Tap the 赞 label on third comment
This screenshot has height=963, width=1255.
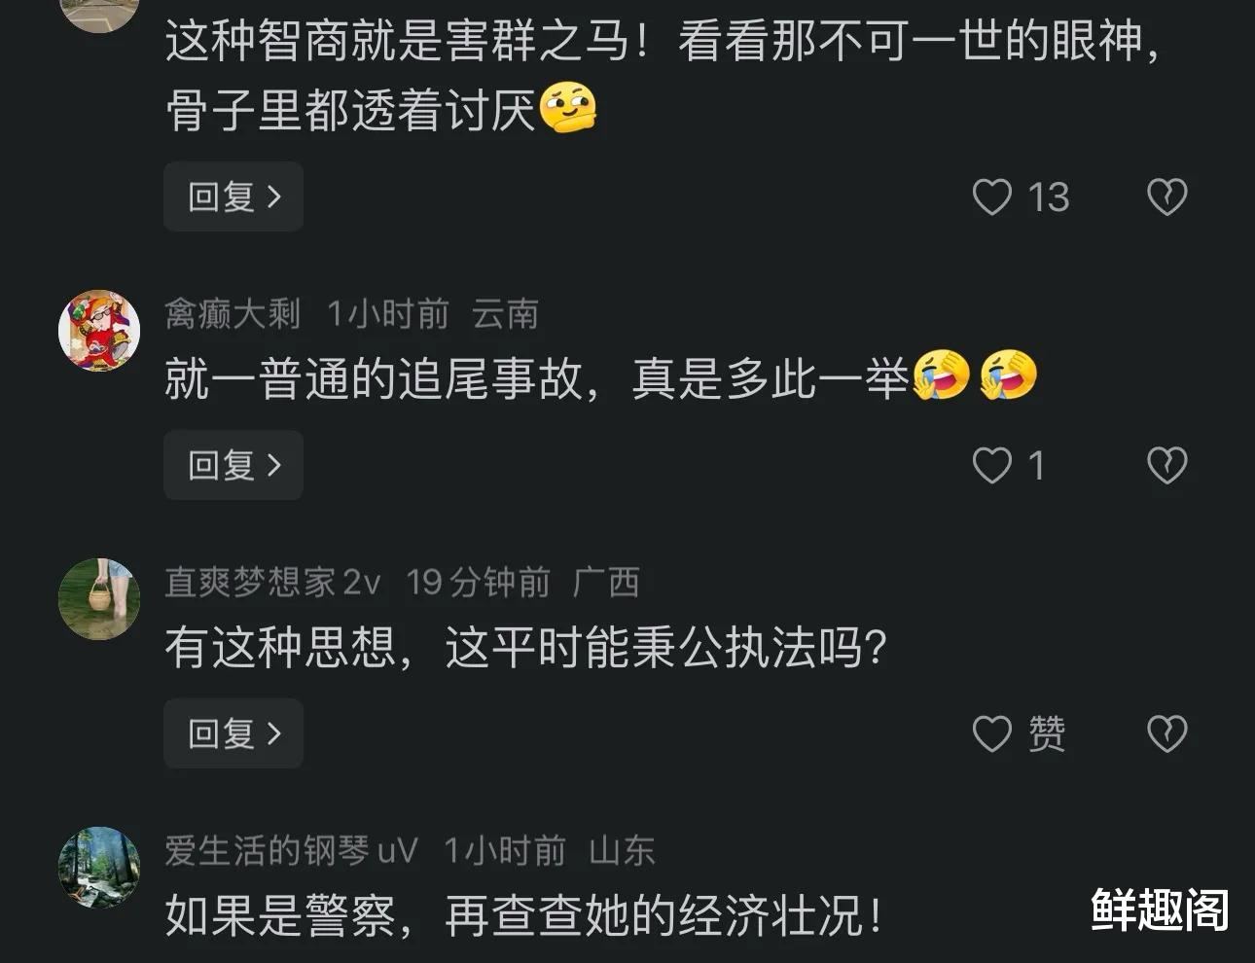(x=1047, y=734)
